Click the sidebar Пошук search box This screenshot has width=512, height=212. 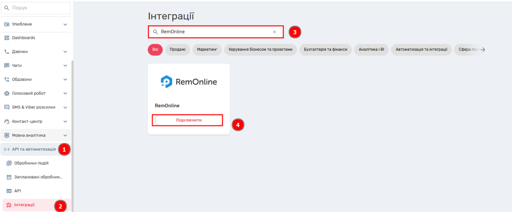36,8
